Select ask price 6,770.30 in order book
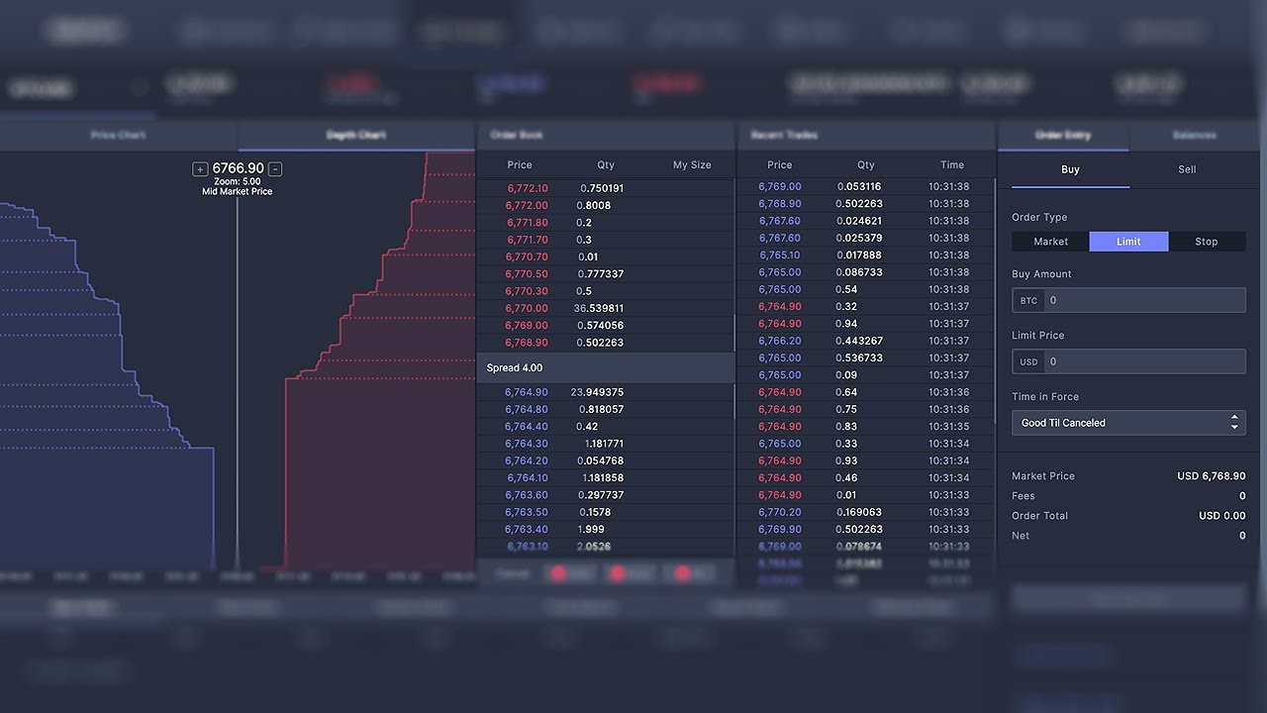This screenshot has height=713, width=1267. click(527, 291)
